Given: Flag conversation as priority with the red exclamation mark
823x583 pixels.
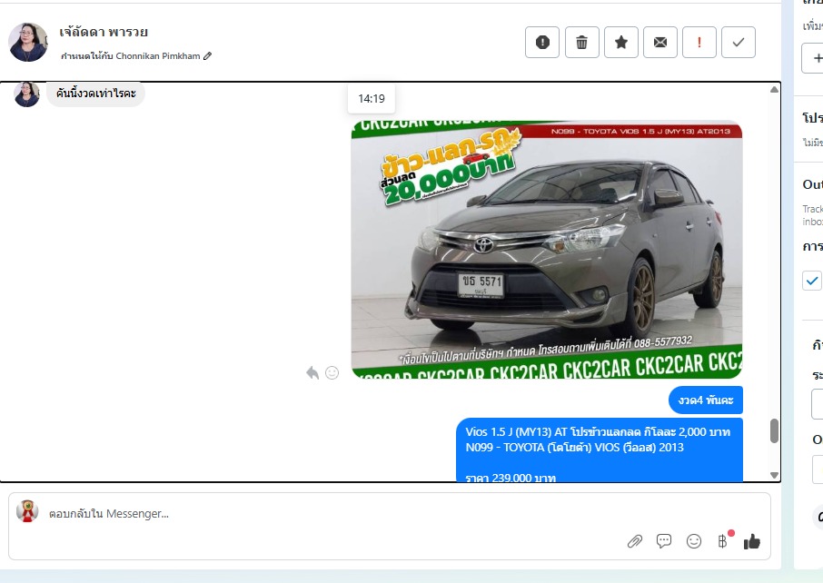Looking at the screenshot, I should 699,42.
